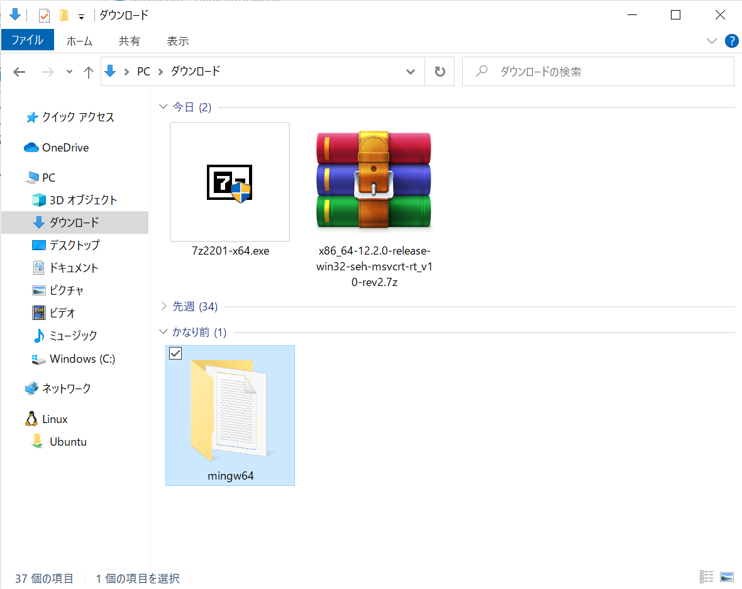Viewport: 742px width, 589px height.
Task: Switch to details view layout icon
Action: point(706,576)
